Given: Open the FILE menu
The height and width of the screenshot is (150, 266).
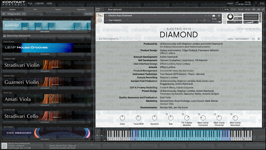Looking at the screenshot, I should click(x=30, y=3).
